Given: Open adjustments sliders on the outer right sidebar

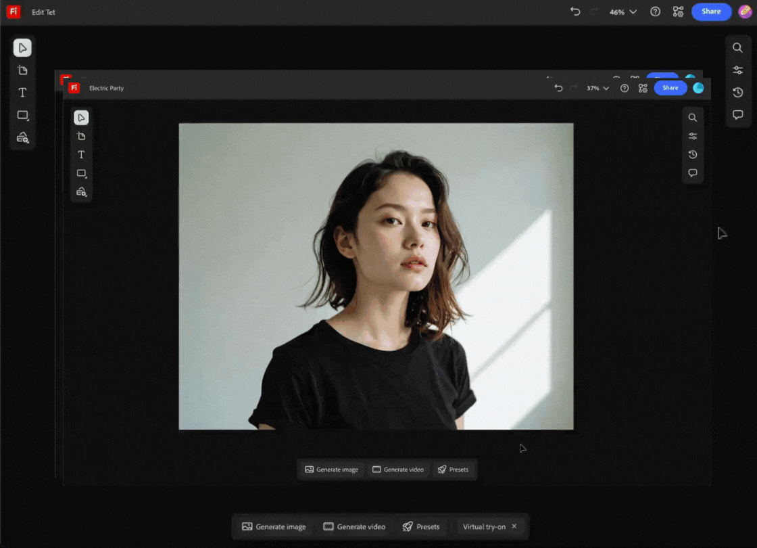Looking at the screenshot, I should click(x=737, y=70).
